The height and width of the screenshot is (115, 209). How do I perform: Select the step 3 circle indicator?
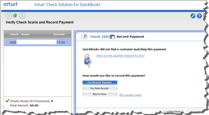pos(22,16)
